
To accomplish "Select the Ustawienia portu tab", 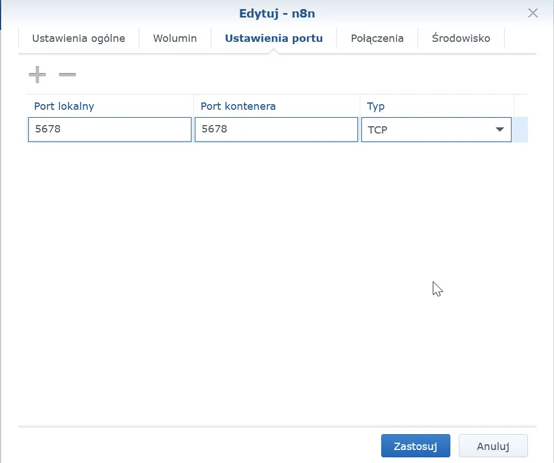I will tap(274, 38).
